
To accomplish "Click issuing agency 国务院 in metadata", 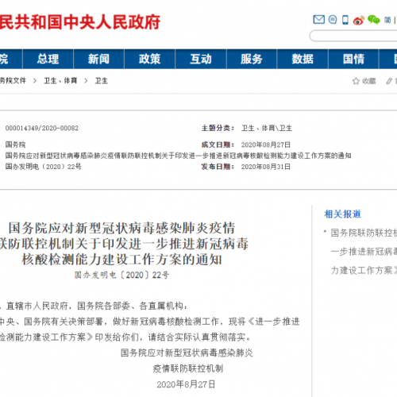I will coord(15,145).
